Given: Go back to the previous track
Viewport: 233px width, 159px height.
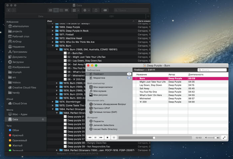Looking at the screenshot, I should pyautogui.click(x=90, y=137).
